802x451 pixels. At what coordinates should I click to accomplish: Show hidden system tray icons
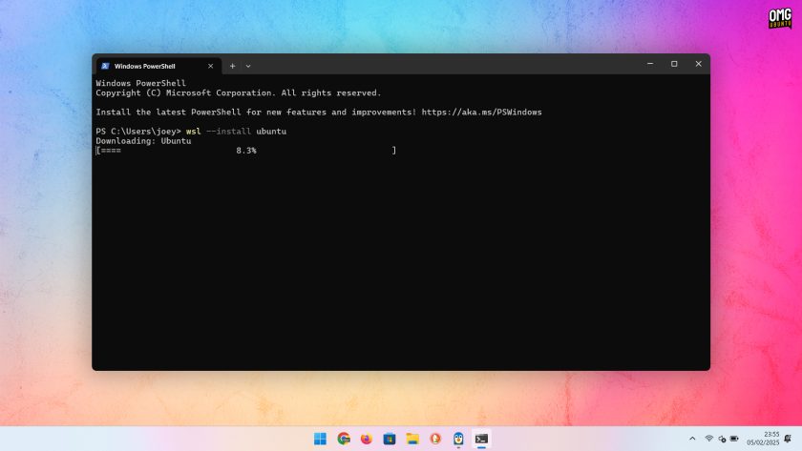[692, 439]
